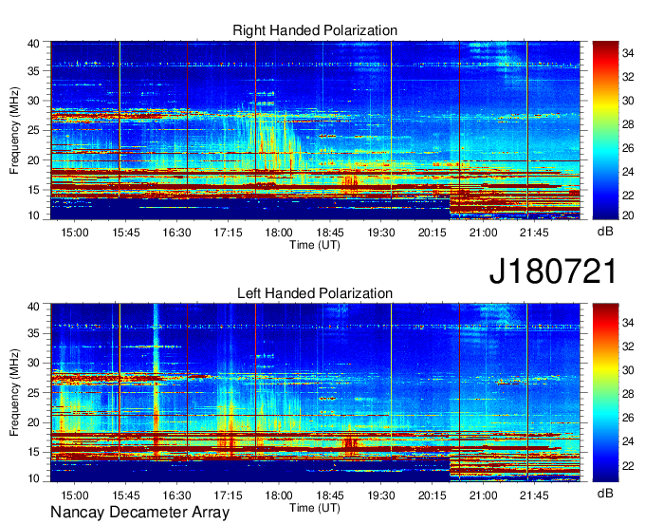Click the 21:45 time tick of Right Handed plot
The height and width of the screenshot is (524, 645).
[x=534, y=233]
